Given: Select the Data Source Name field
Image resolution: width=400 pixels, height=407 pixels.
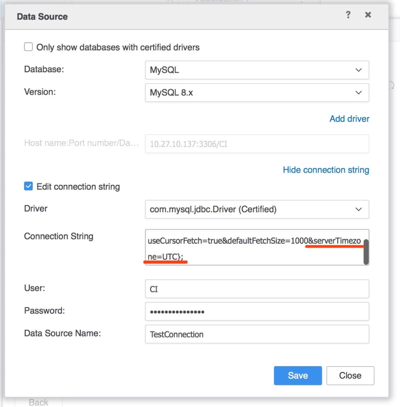Looking at the screenshot, I should tap(257, 334).
